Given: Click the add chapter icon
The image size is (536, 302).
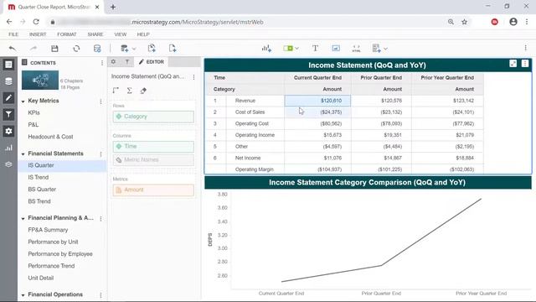Looking at the screenshot, I should pyautogui.click(x=152, y=49).
